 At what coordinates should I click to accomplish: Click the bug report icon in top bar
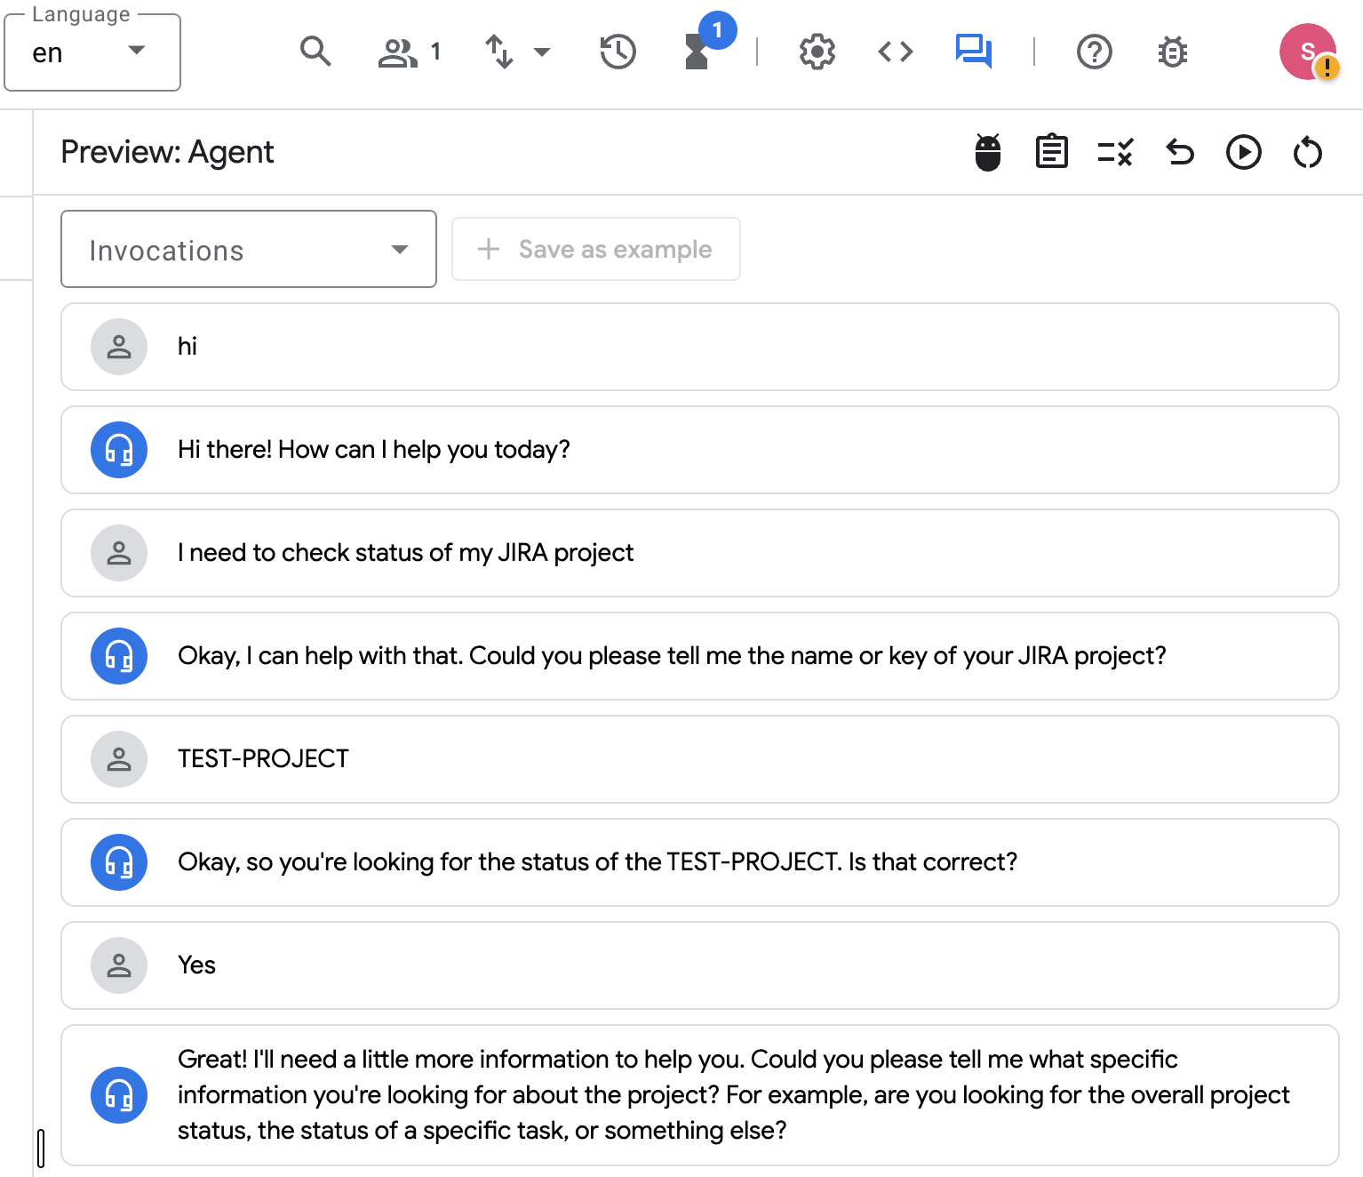1172,52
